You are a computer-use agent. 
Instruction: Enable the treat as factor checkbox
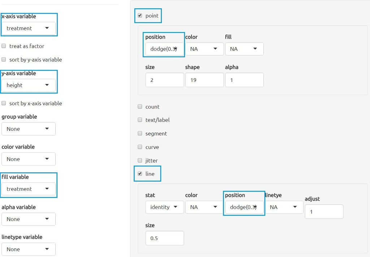tap(4, 46)
